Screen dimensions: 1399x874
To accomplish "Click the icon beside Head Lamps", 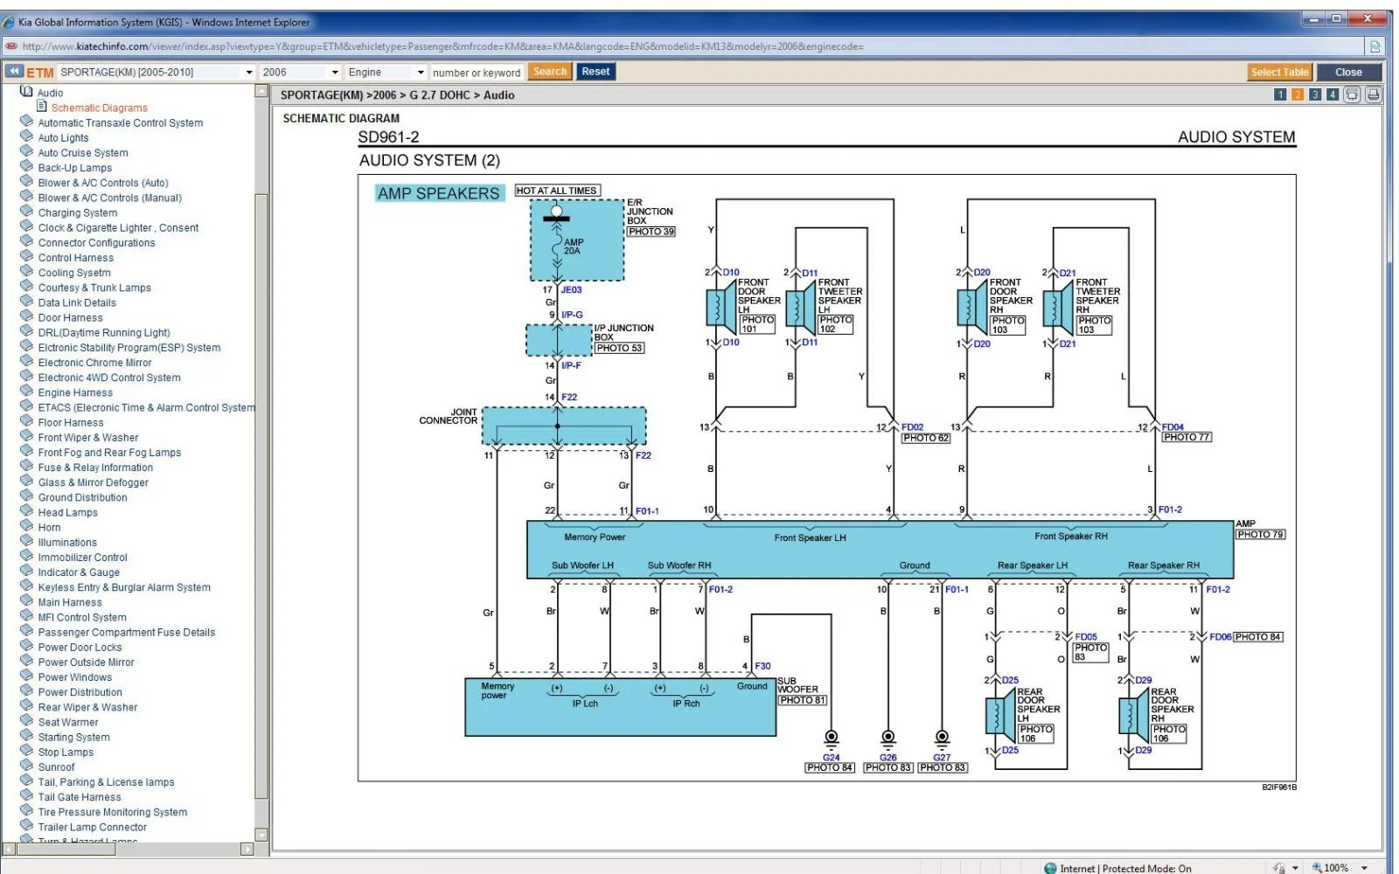I will (x=26, y=511).
